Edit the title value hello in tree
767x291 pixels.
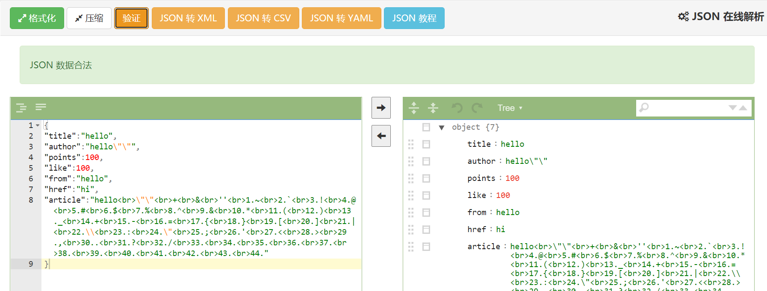tap(512, 144)
